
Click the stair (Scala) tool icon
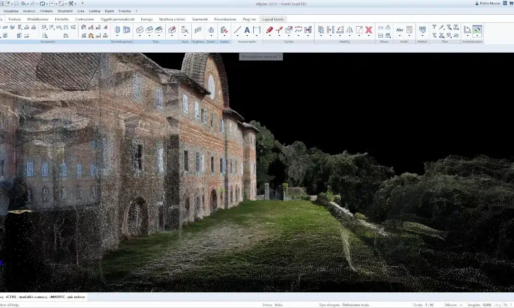pyautogui.click(x=185, y=30)
